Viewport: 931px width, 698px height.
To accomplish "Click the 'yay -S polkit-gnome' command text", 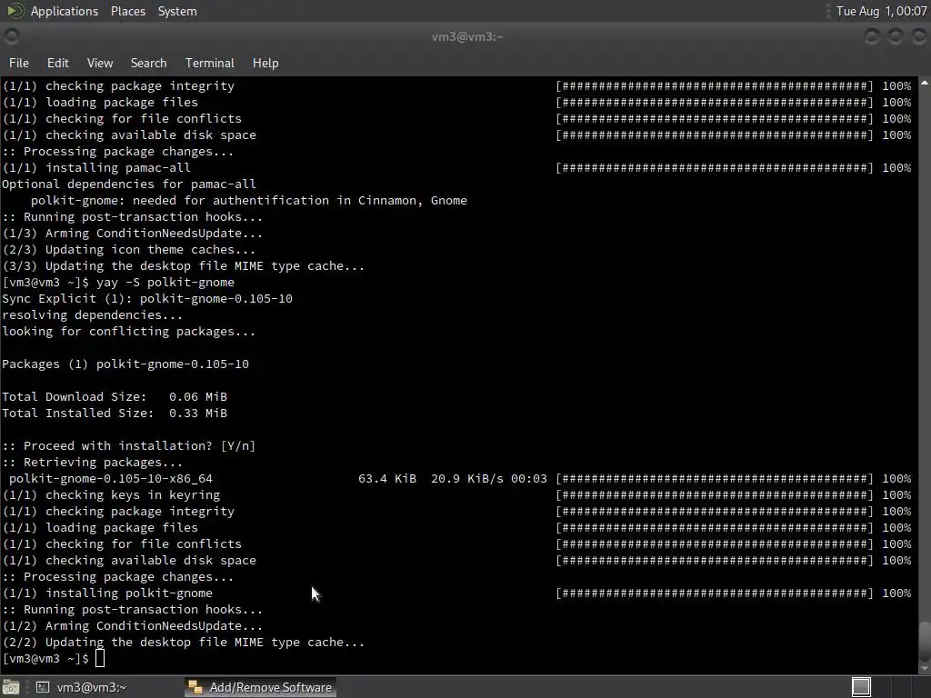I will 165,283.
